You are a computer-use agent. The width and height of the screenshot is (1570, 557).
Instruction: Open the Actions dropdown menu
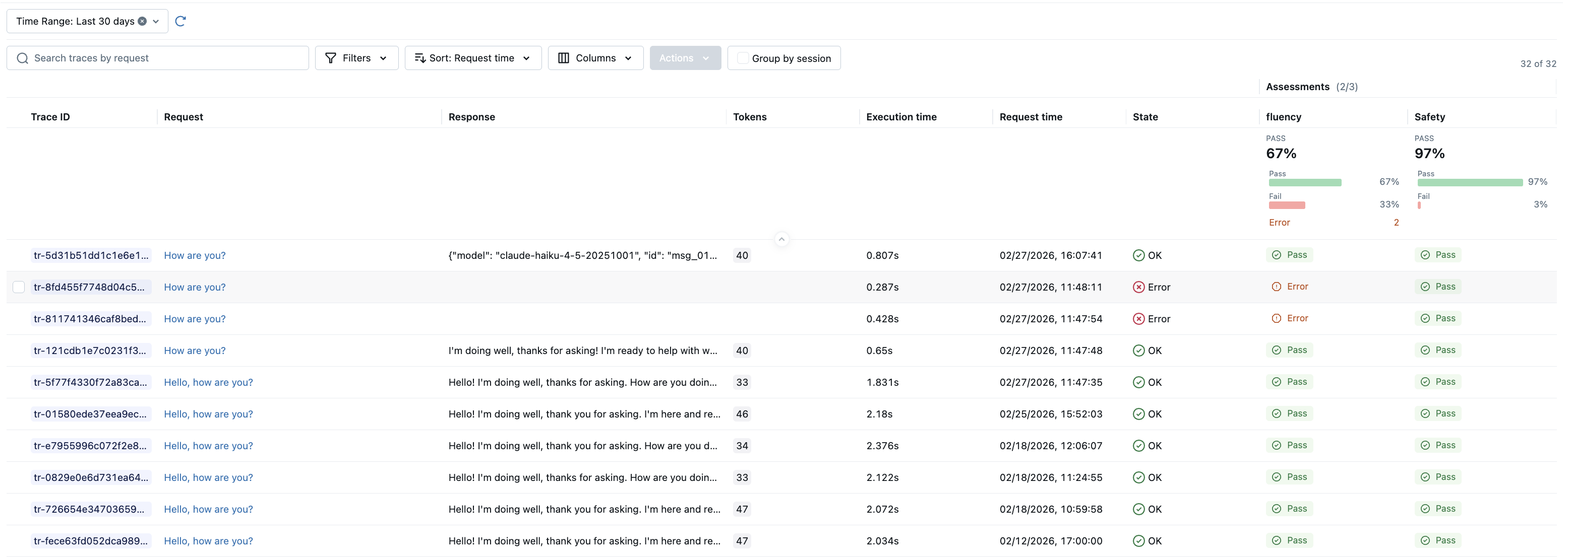[685, 58]
